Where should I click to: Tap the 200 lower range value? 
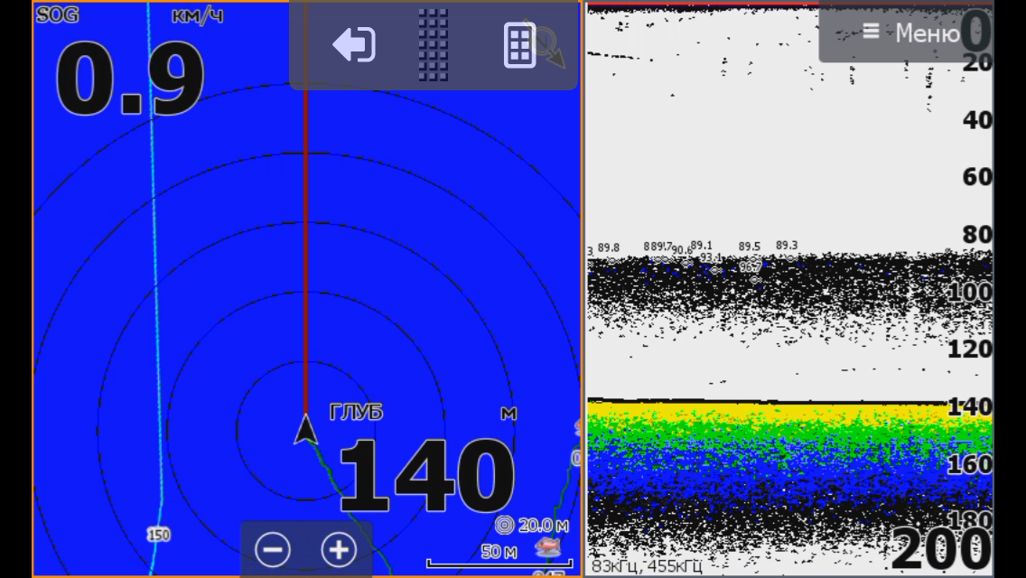click(941, 550)
